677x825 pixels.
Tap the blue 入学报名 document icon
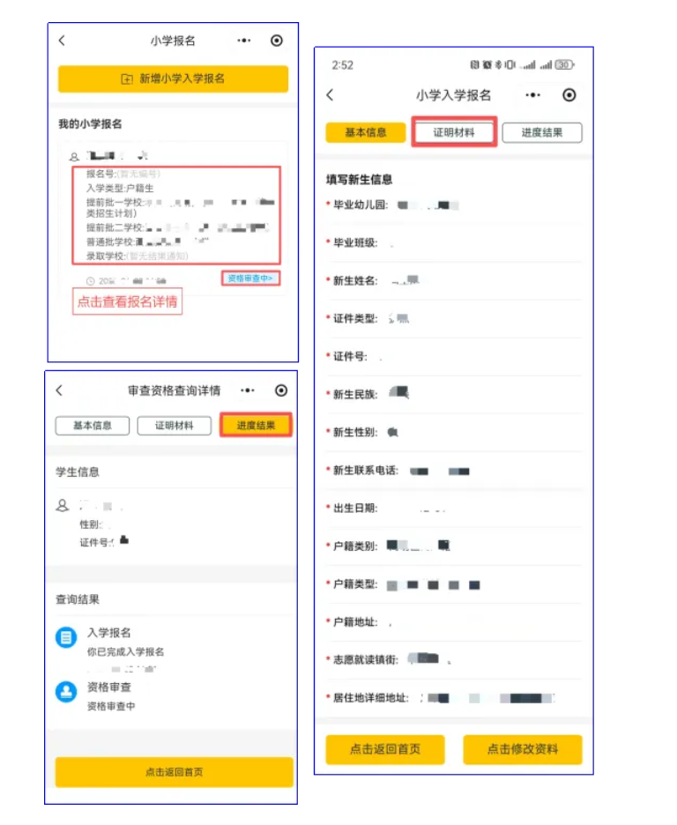coord(66,638)
